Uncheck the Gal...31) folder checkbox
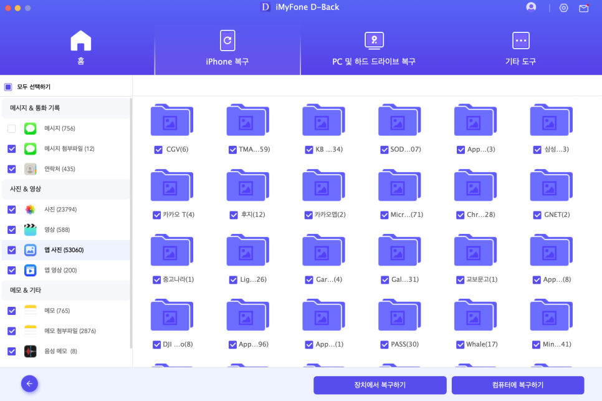 click(385, 280)
